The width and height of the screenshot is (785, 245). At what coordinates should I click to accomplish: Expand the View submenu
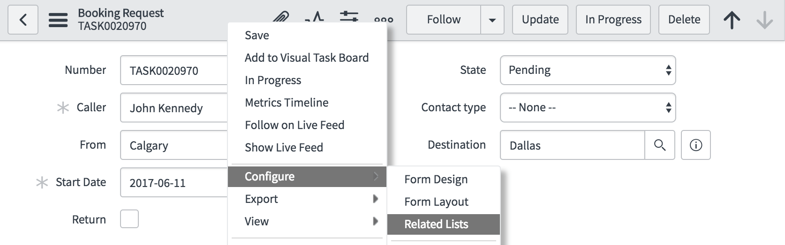pyautogui.click(x=307, y=221)
